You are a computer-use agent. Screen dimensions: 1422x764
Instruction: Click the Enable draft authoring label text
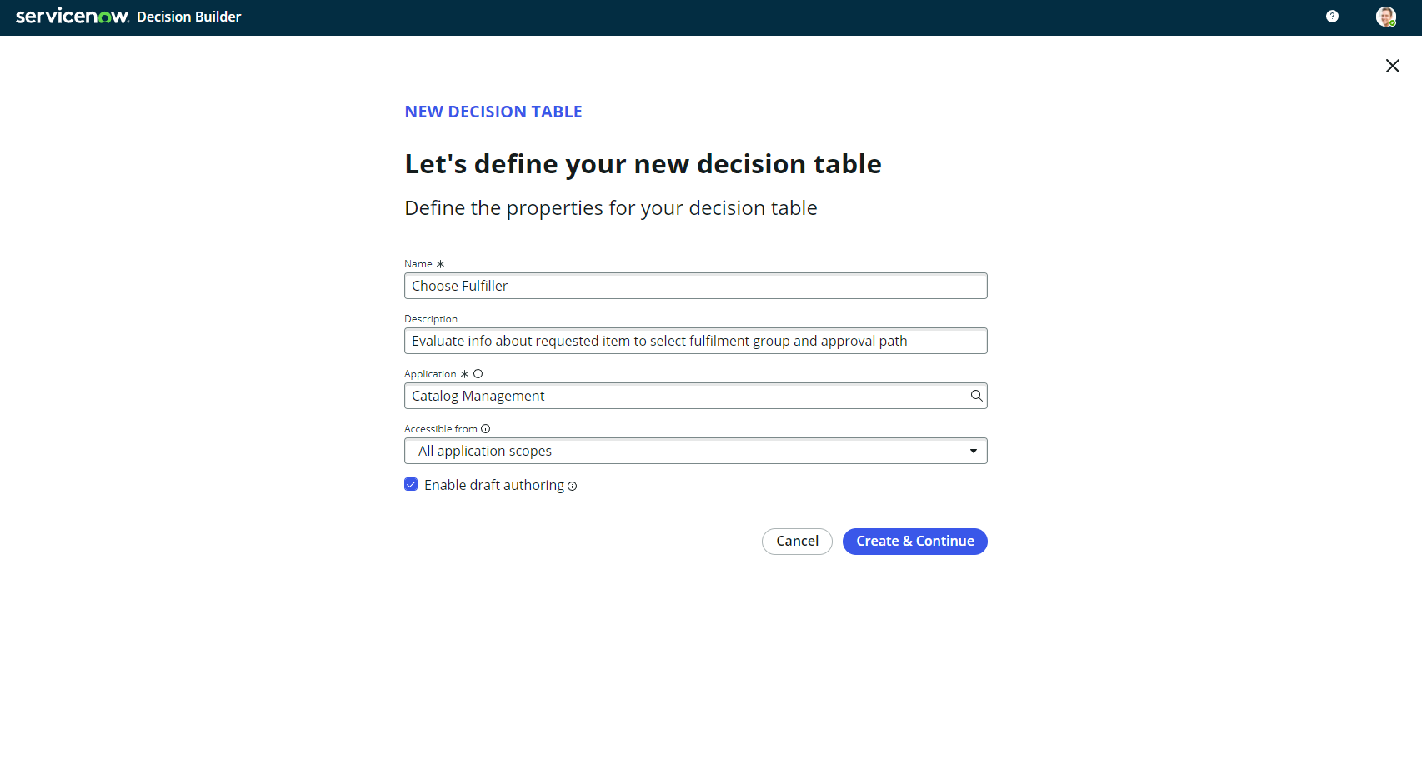click(493, 485)
